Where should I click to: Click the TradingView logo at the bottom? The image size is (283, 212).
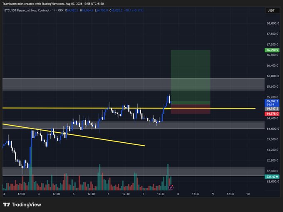pyautogui.click(x=22, y=205)
